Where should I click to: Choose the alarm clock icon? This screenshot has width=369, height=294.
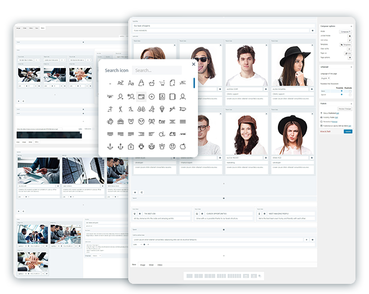130,121
